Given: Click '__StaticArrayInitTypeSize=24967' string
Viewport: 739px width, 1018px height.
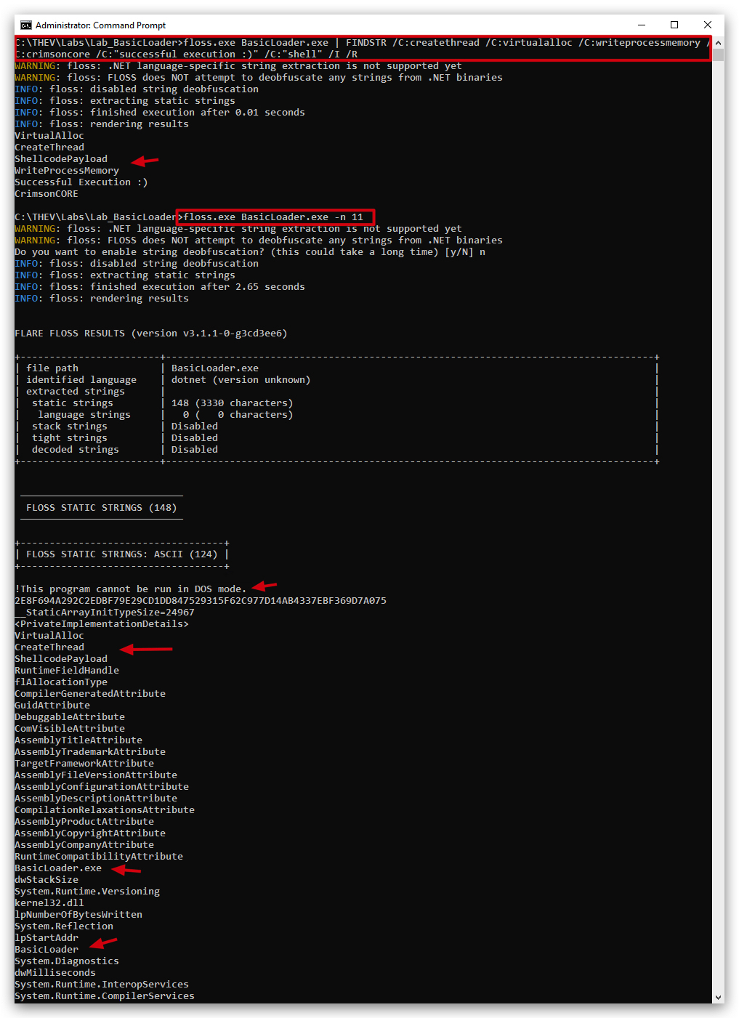Looking at the screenshot, I should pyautogui.click(x=105, y=613).
